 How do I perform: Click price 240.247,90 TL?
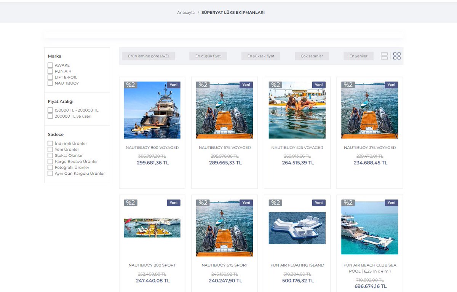(225, 281)
